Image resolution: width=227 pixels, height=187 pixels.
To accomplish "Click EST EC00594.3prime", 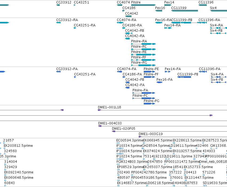I will pos(118,143).
